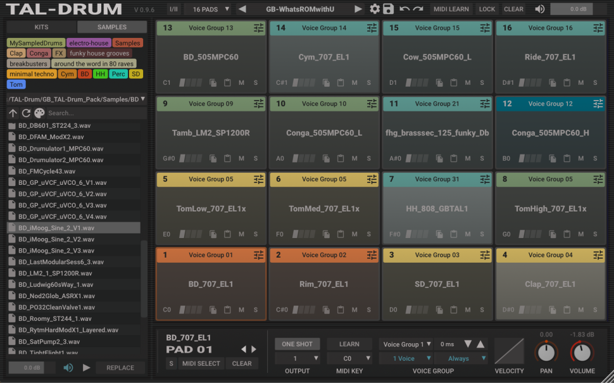This screenshot has height=383, width=614.
Task: Click the undo arrow icon
Action: (404, 9)
